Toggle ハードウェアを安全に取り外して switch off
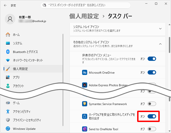 coord(152,117)
